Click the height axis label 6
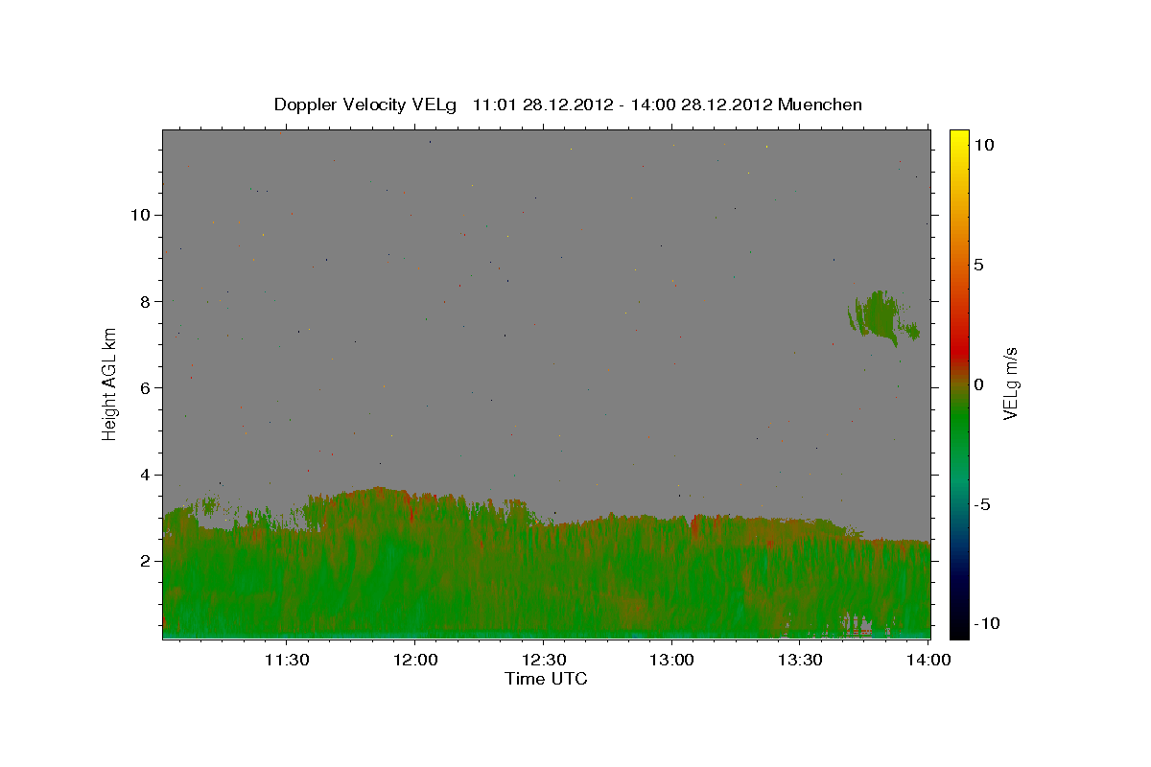The width and height of the screenshot is (1151, 767). point(146,387)
